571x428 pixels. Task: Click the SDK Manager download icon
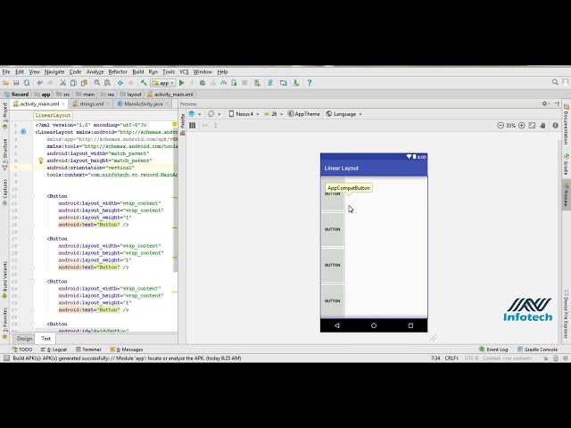(296, 83)
